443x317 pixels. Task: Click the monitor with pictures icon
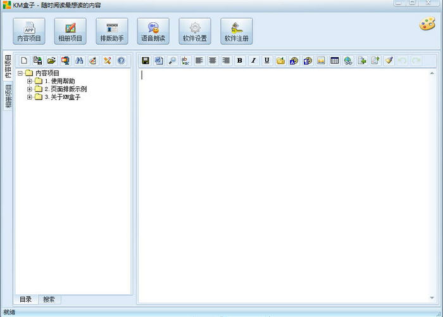(65, 60)
